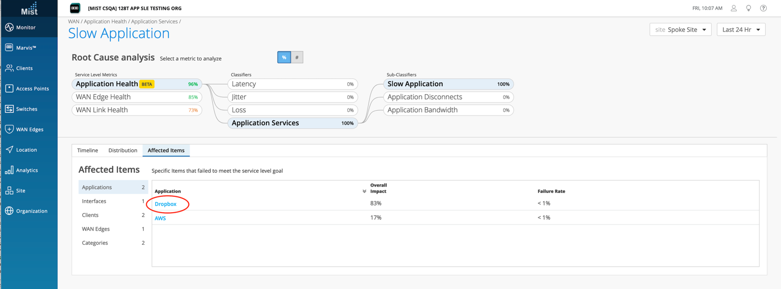
Task: Toggle metric display to percentage
Action: [x=284, y=57]
